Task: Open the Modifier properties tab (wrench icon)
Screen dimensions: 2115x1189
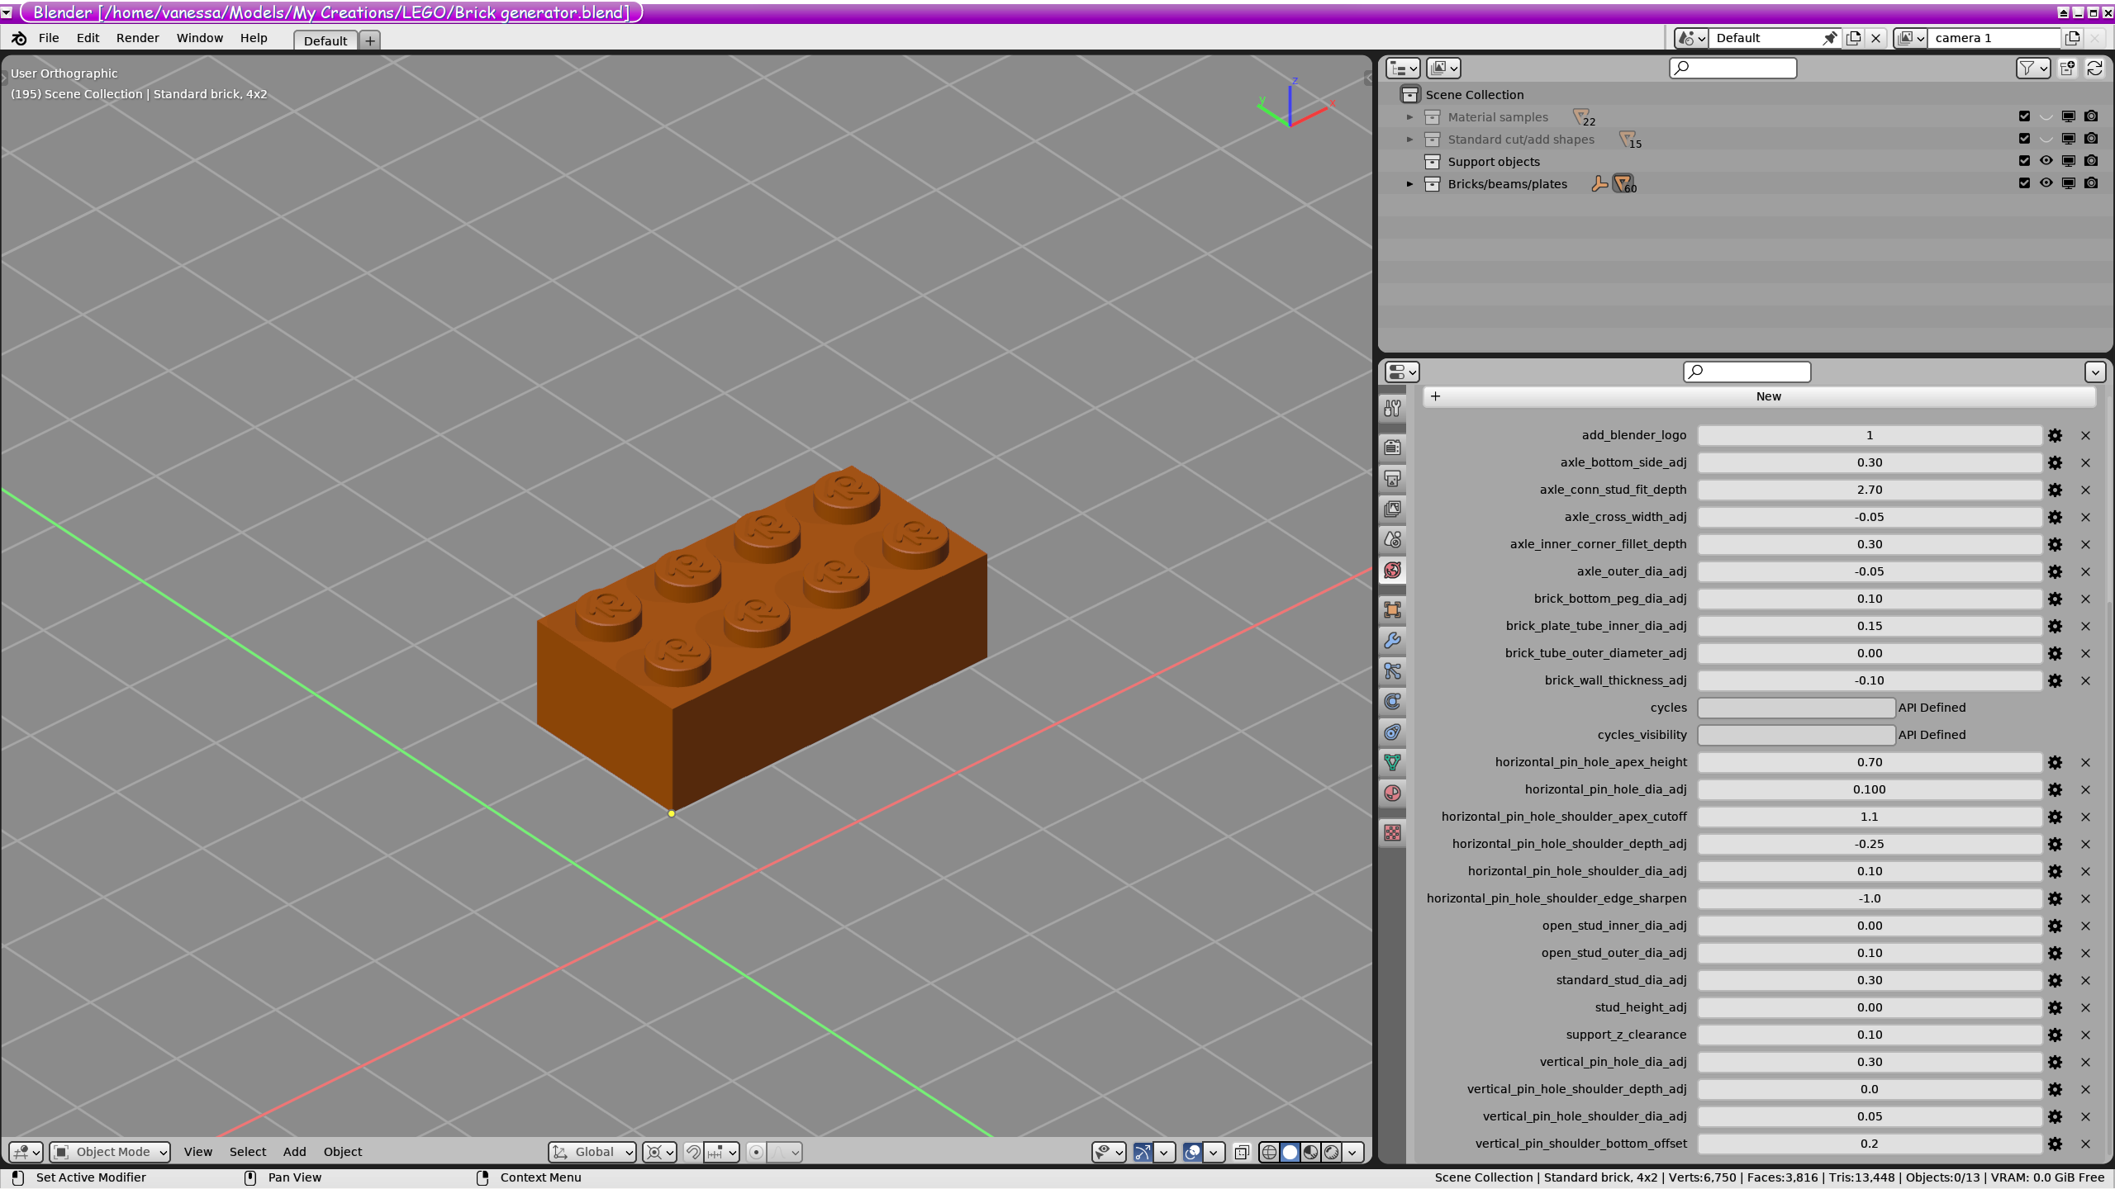Action: click(1392, 640)
